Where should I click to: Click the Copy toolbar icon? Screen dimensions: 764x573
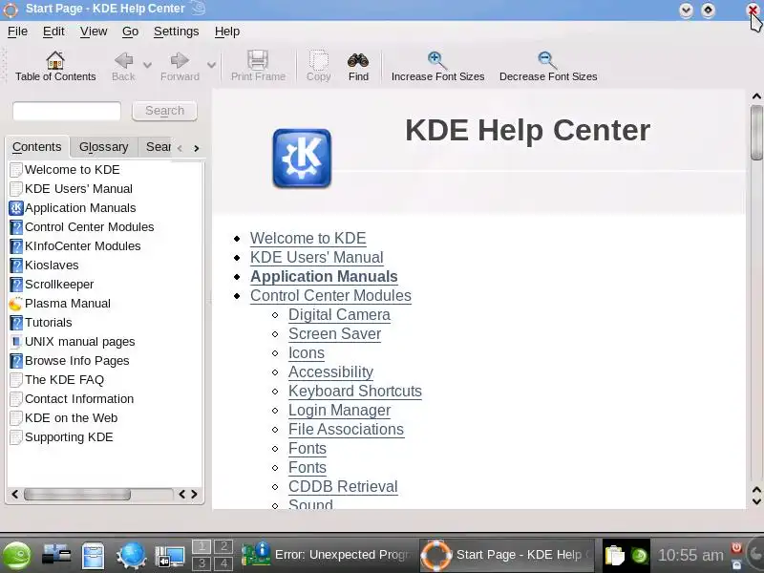click(318, 60)
